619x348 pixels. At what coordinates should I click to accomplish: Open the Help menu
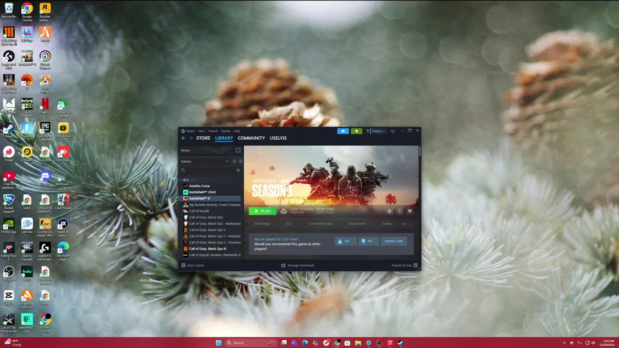click(x=237, y=131)
